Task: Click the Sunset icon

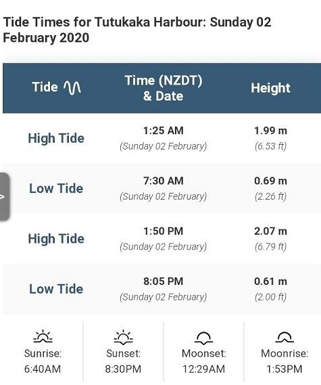Action: [123, 336]
